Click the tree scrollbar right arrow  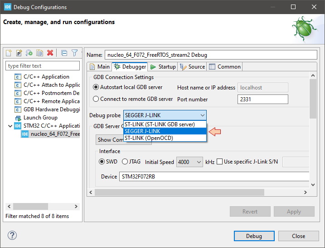(x=76, y=207)
